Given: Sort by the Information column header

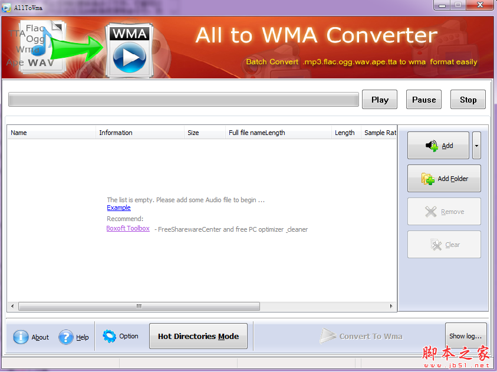Looking at the screenshot, I should pyautogui.click(x=140, y=133).
